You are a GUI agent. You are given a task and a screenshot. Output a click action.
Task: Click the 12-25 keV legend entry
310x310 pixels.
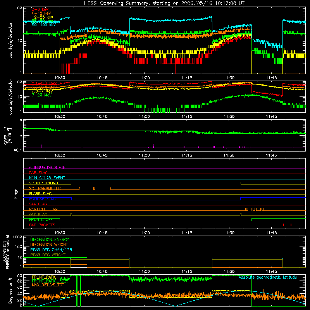(43, 17)
